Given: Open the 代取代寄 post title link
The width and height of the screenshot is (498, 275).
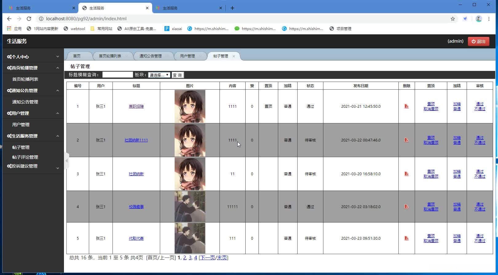Looking at the screenshot, I should (136, 238).
